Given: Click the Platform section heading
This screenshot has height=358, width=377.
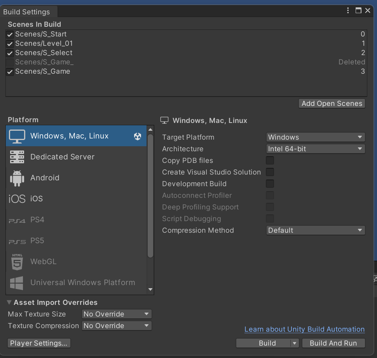Looking at the screenshot, I should click(23, 120).
